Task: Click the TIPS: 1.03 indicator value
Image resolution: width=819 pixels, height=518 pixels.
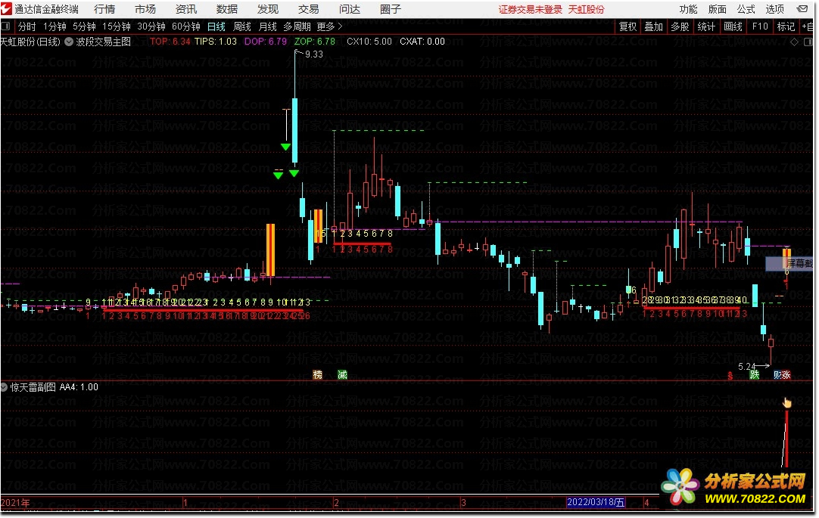Action: pos(215,42)
